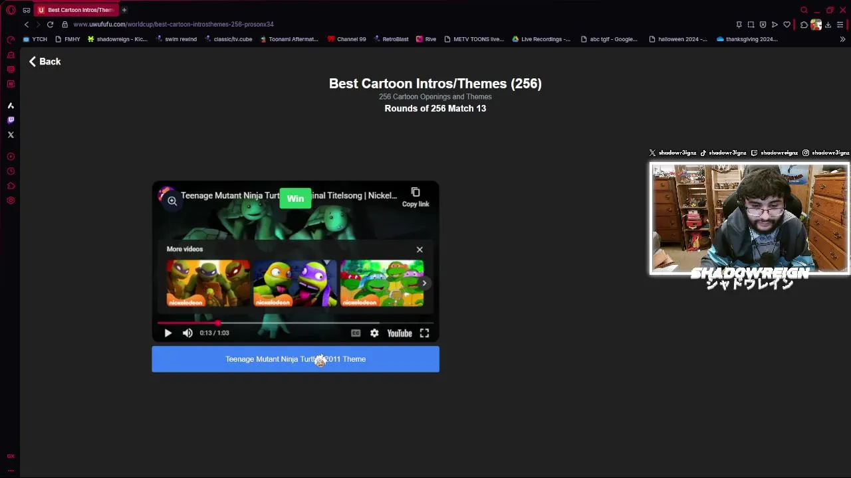Image resolution: width=851 pixels, height=478 pixels.
Task: Enter fullscreen on the video player
Action: [x=424, y=333]
